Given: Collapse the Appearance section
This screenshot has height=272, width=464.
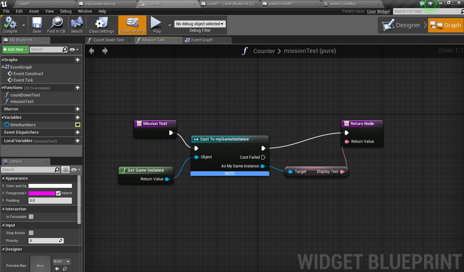Looking at the screenshot, I should click(3, 178).
